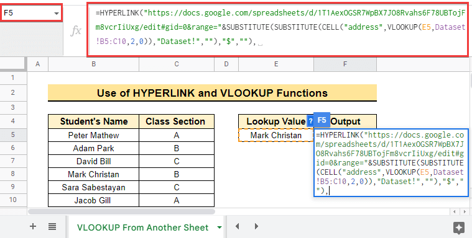Click the F5 name box field
Image resolution: width=472 pixels, height=238 pixels.
32,13
